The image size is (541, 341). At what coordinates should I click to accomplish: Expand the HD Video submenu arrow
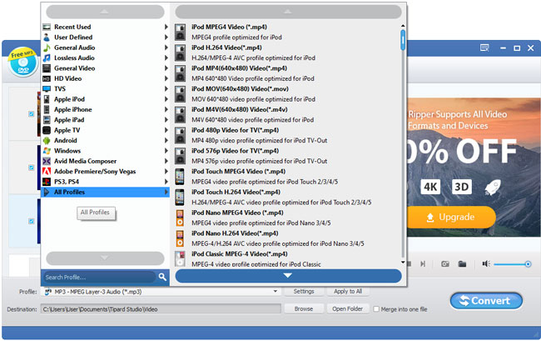click(166, 78)
